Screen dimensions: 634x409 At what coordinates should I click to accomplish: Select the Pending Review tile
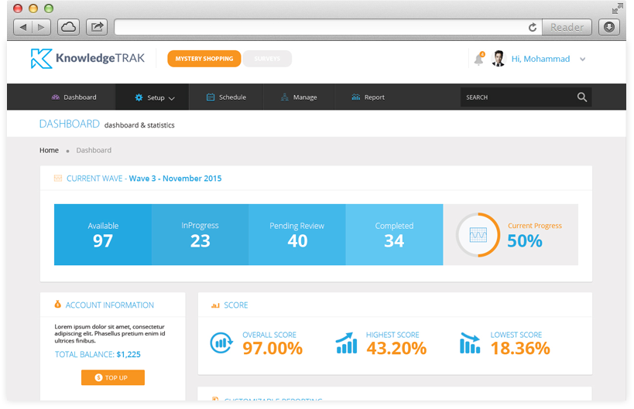(x=296, y=234)
